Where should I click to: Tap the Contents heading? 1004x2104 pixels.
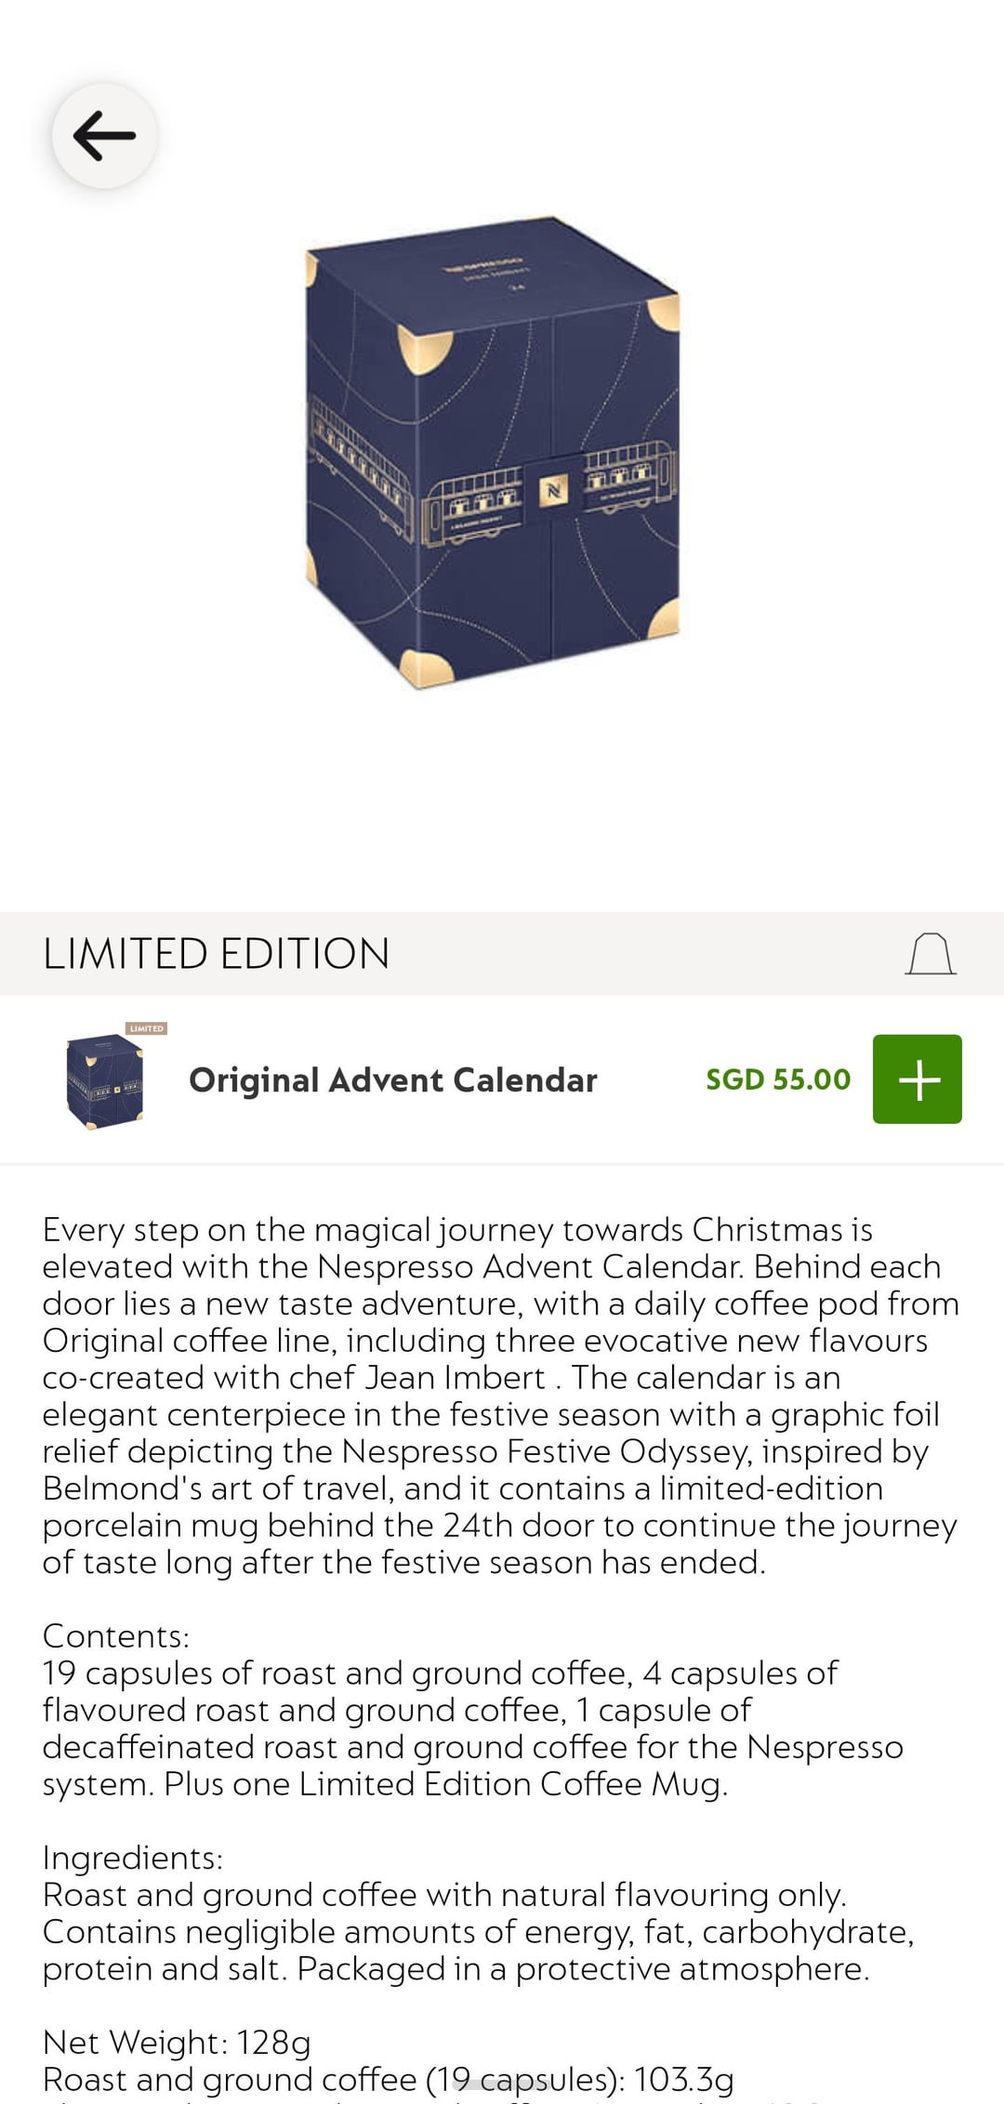point(115,1636)
